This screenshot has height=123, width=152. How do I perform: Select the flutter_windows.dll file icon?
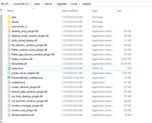(x=9, y=59)
